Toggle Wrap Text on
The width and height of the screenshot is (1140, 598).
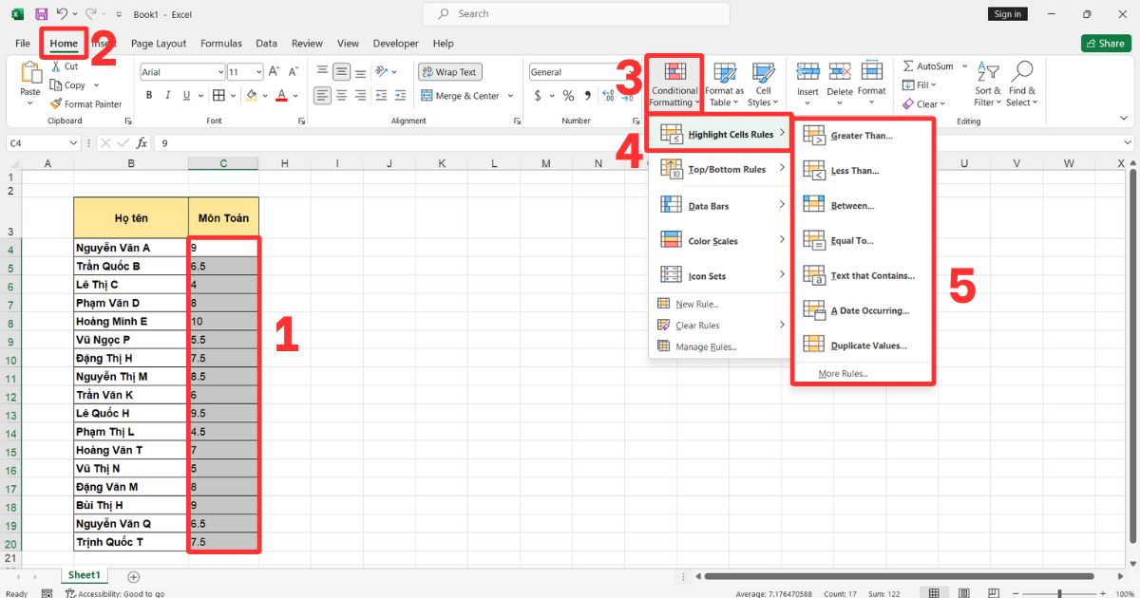click(x=449, y=72)
